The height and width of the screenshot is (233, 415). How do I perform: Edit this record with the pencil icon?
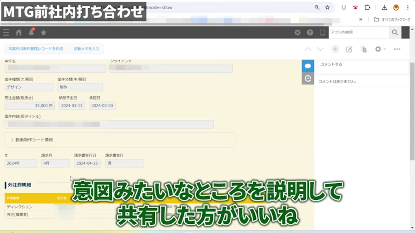point(349,49)
